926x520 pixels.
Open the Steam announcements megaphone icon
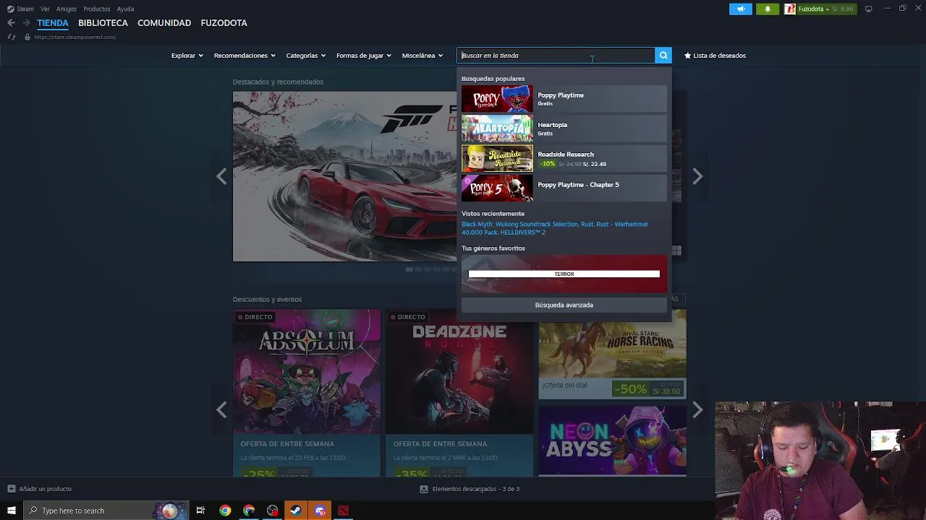741,9
